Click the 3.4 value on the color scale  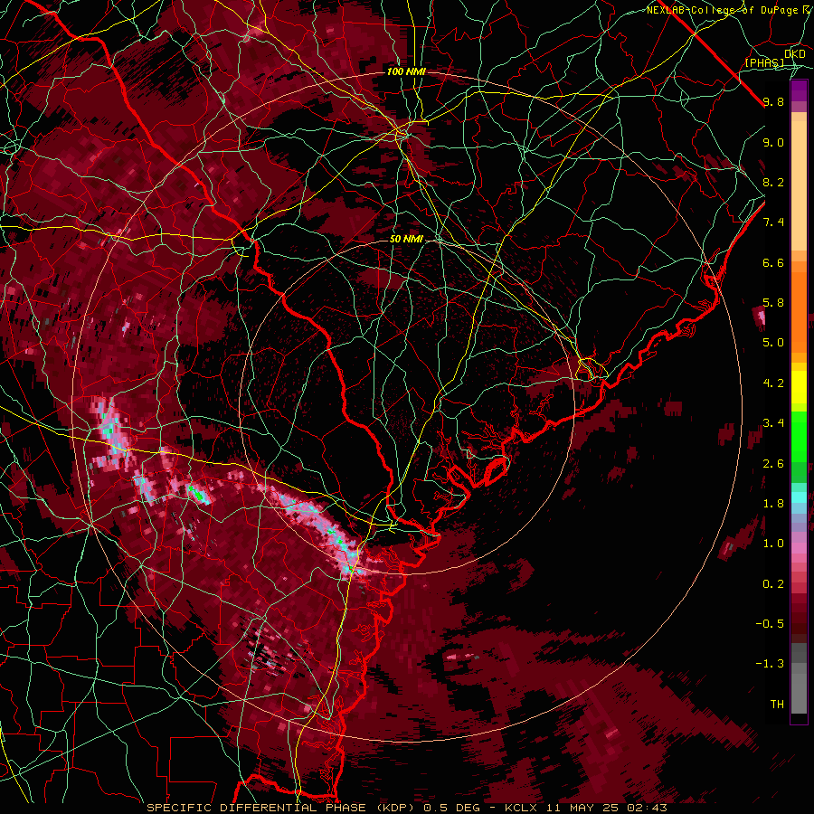773,423
